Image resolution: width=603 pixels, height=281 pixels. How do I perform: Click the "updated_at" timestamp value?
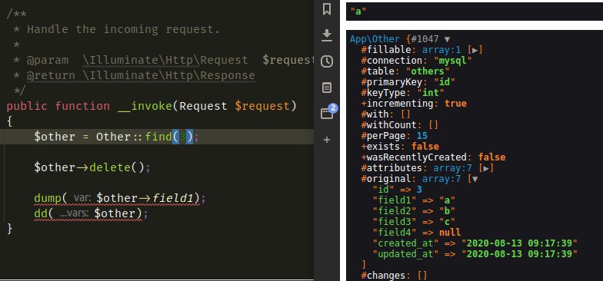519,254
